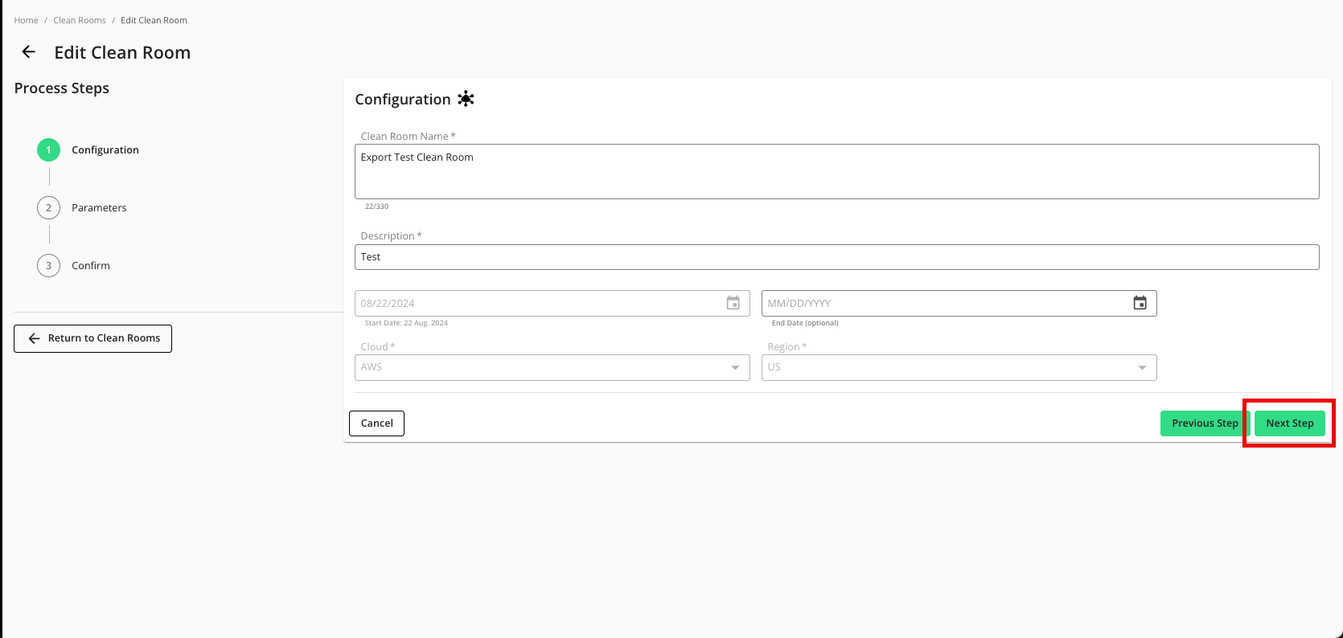This screenshot has width=1343, height=638.
Task: Click step 2 Parameters circle
Action: click(48, 208)
